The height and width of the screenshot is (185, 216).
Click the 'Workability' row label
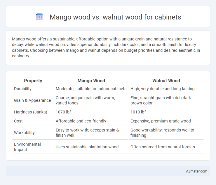[x=24, y=133]
